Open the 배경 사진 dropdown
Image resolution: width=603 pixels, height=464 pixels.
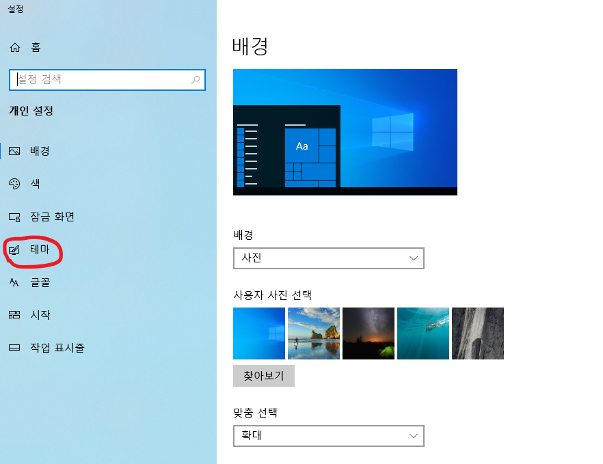click(x=329, y=258)
